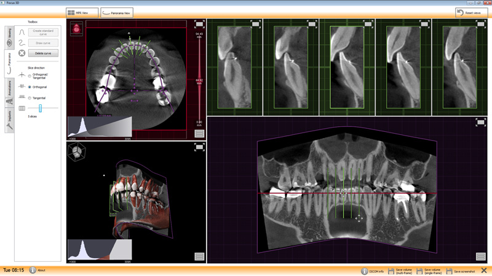Save volume as multi-frame
The image size is (492, 276).
click(400, 270)
